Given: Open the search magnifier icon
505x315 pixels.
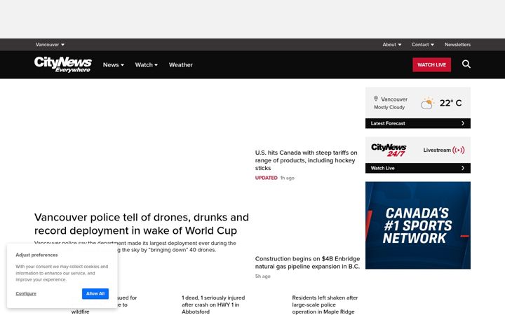Looking at the screenshot, I should pos(466,64).
